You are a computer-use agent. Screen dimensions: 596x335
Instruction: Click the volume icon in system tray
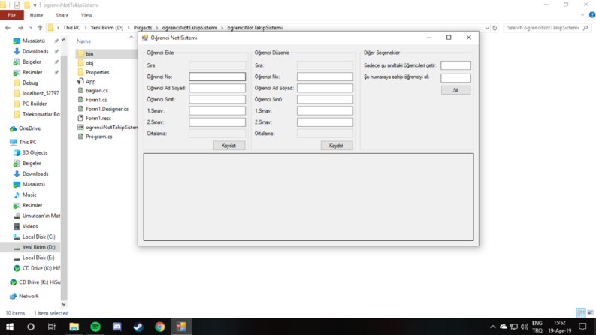point(525,327)
